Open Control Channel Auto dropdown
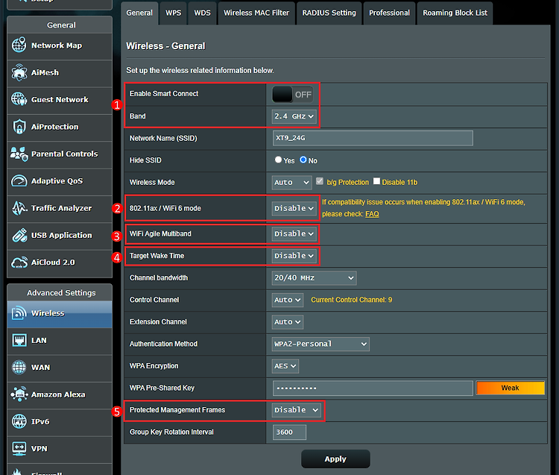Image resolution: width=559 pixels, height=475 pixels. [x=288, y=300]
